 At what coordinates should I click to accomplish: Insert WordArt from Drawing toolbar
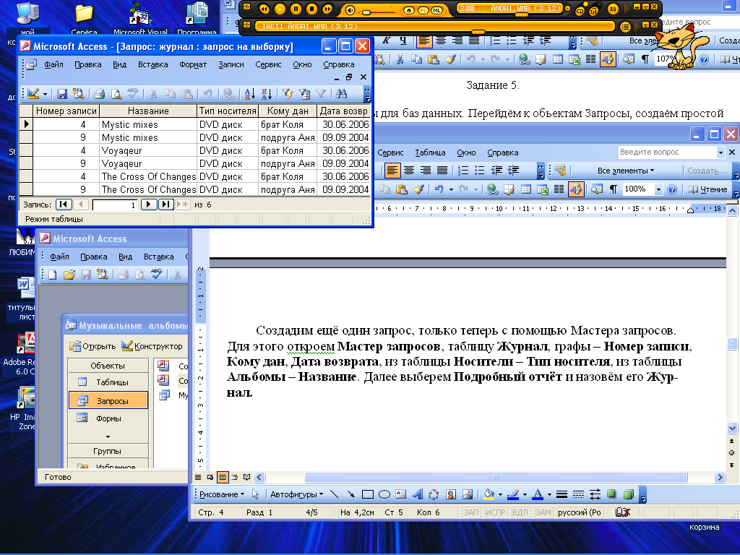417,494
